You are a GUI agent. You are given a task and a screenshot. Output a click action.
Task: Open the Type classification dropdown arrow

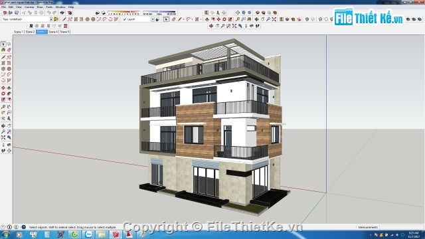pyautogui.click(x=51, y=19)
